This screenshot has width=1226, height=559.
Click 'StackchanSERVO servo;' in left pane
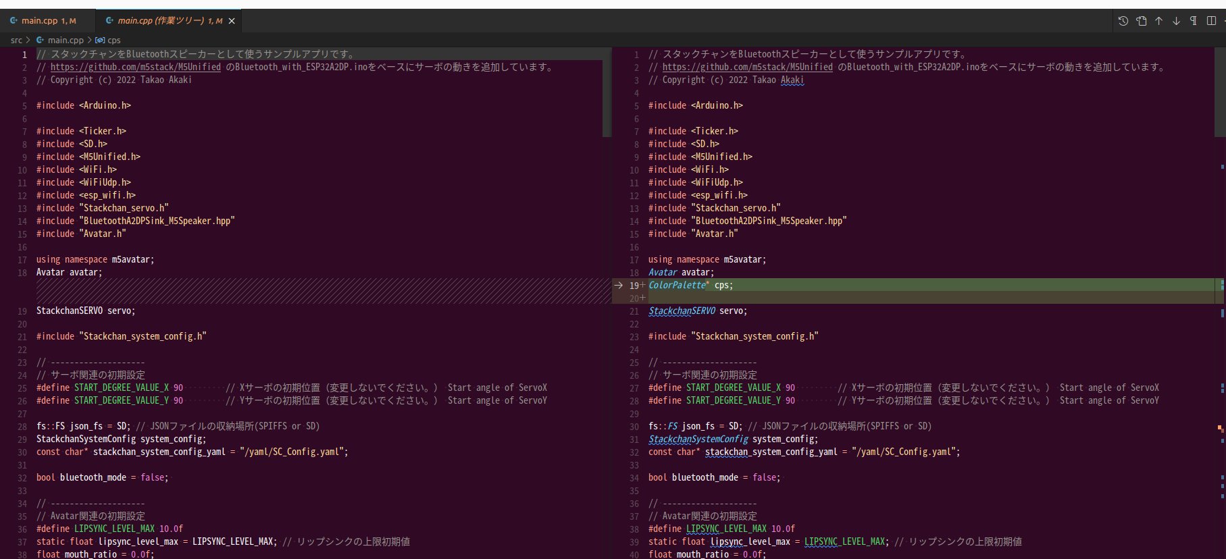pos(86,311)
